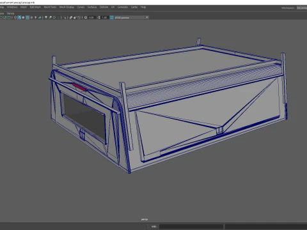Enable Use Default Material icon

pos(24,17)
